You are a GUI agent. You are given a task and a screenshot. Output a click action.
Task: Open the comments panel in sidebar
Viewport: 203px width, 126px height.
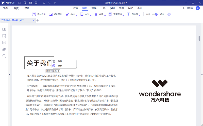point(4,43)
